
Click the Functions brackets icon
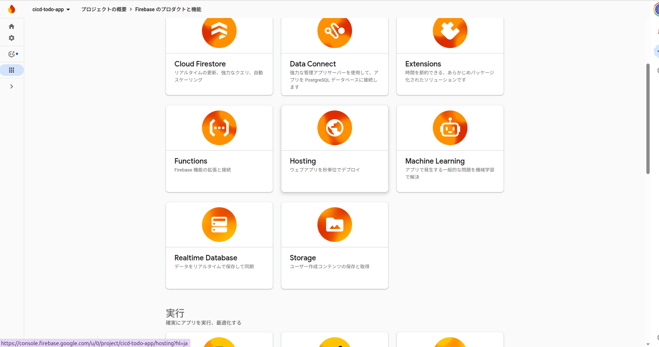tap(219, 128)
